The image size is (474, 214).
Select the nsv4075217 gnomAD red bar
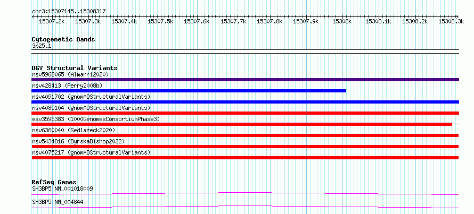[x=245, y=158]
